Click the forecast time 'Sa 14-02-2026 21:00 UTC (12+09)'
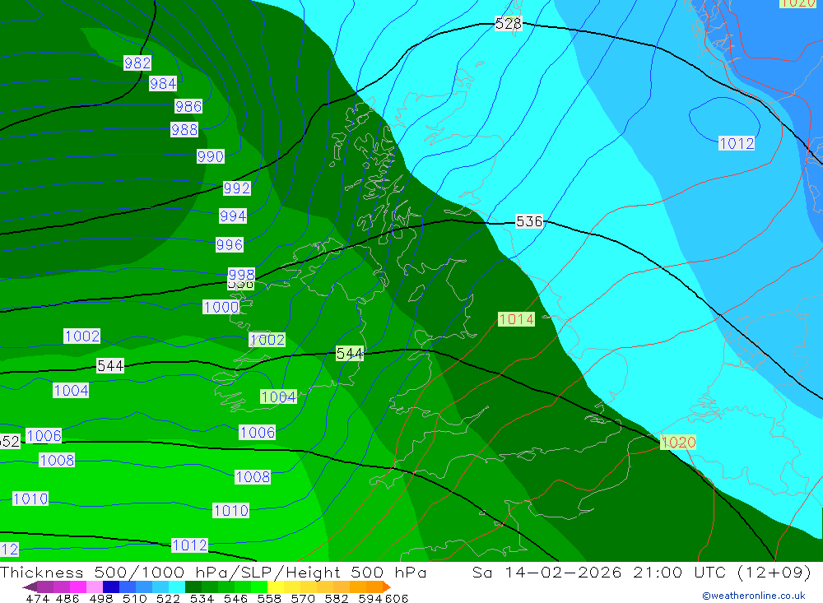 pyautogui.click(x=641, y=572)
